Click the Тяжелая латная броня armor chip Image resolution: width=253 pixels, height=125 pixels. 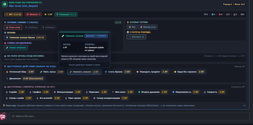25,38
